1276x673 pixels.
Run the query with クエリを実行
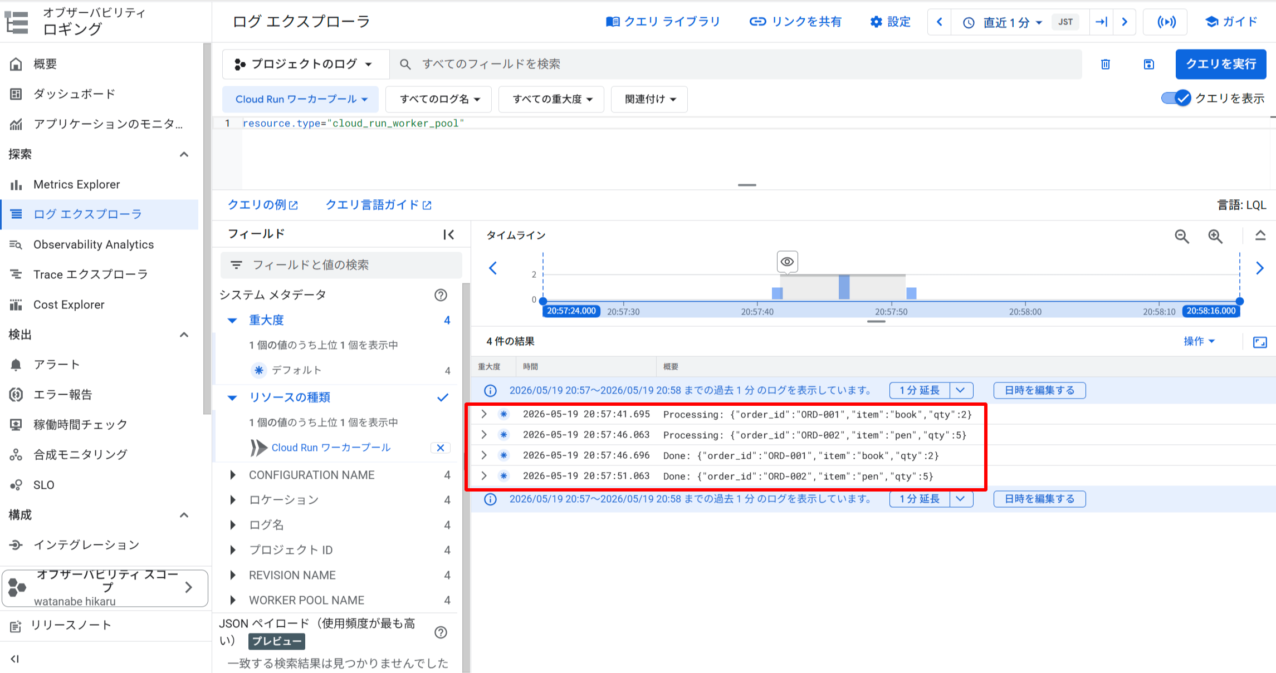(1221, 64)
